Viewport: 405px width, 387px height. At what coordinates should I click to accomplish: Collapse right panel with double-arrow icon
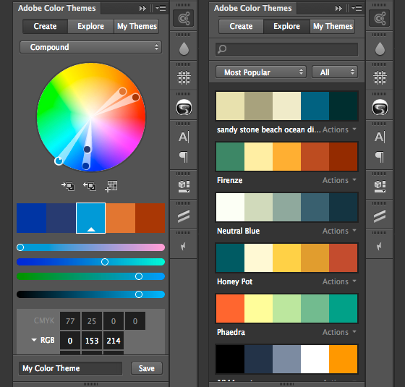tap(338, 8)
